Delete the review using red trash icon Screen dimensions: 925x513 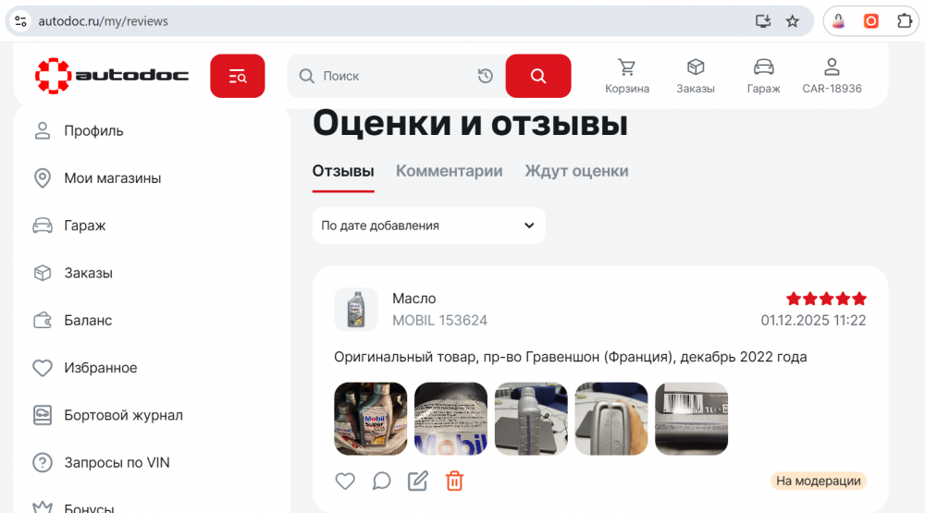454,482
